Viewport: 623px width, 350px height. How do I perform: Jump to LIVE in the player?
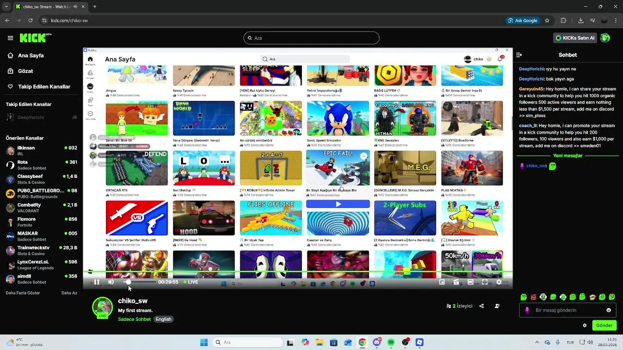(191, 282)
